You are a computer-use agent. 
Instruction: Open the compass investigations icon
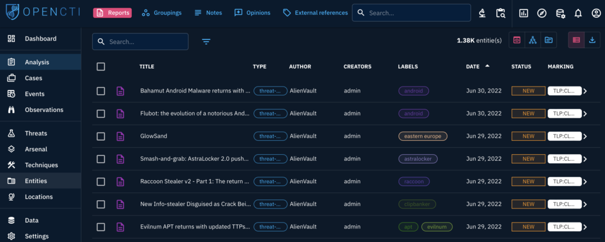click(542, 13)
